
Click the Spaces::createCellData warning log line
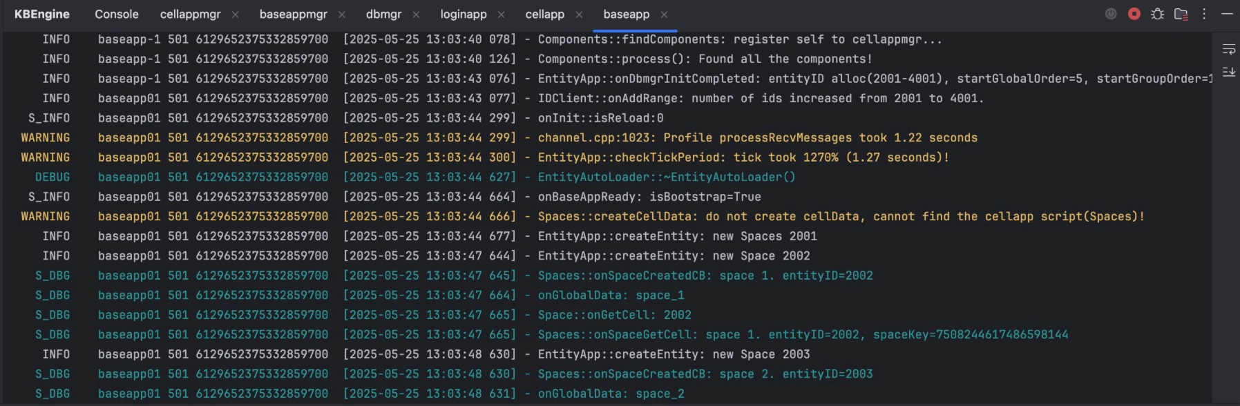coord(840,217)
